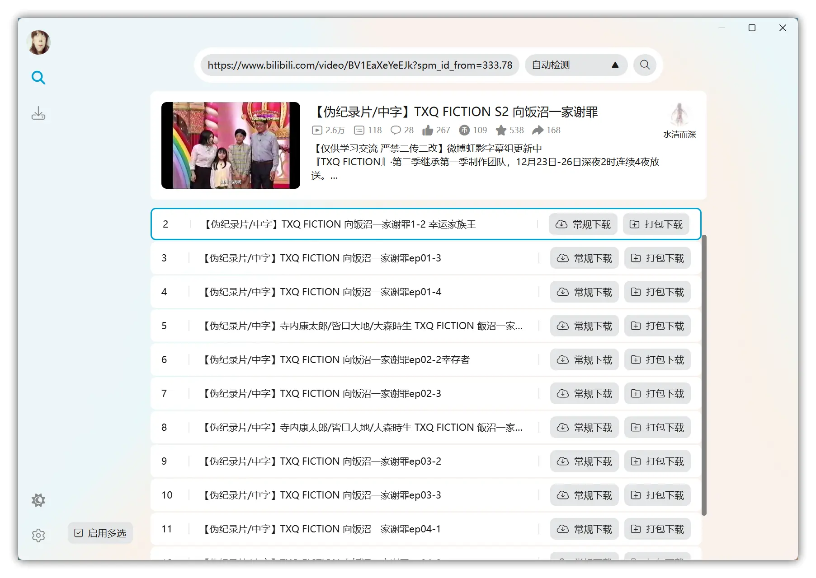Select the row titled 向饭沼一家谢罪1-2 幸运家族王
The height and width of the screenshot is (578, 816).
(x=426, y=224)
